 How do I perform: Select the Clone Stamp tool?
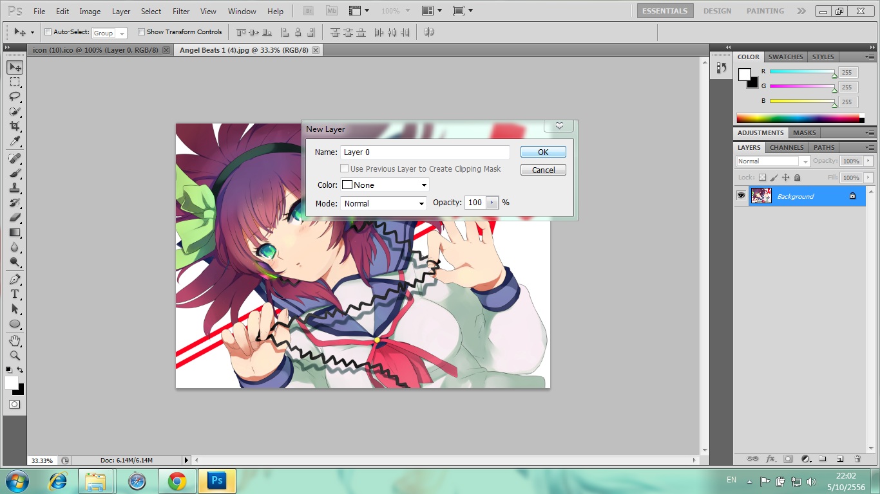click(x=15, y=188)
